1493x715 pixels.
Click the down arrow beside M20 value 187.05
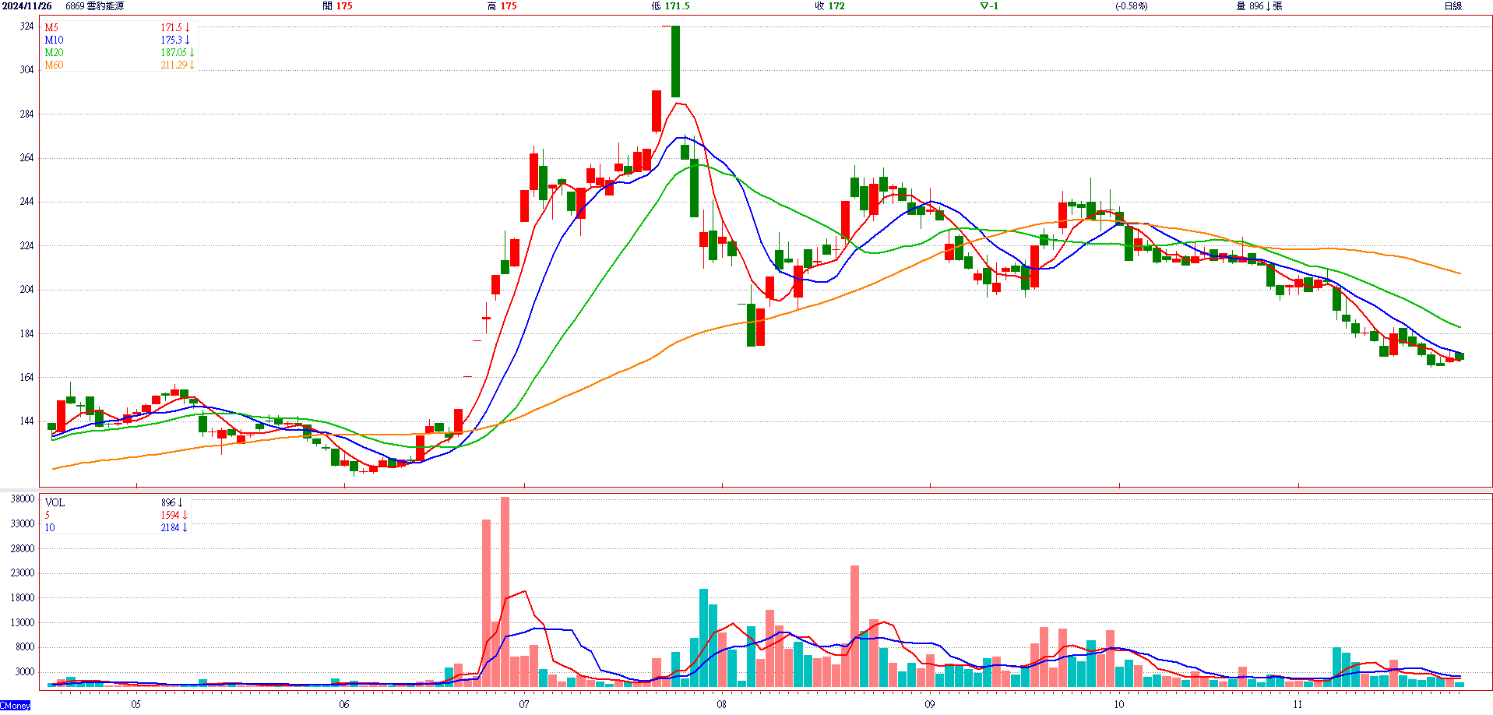click(x=192, y=52)
